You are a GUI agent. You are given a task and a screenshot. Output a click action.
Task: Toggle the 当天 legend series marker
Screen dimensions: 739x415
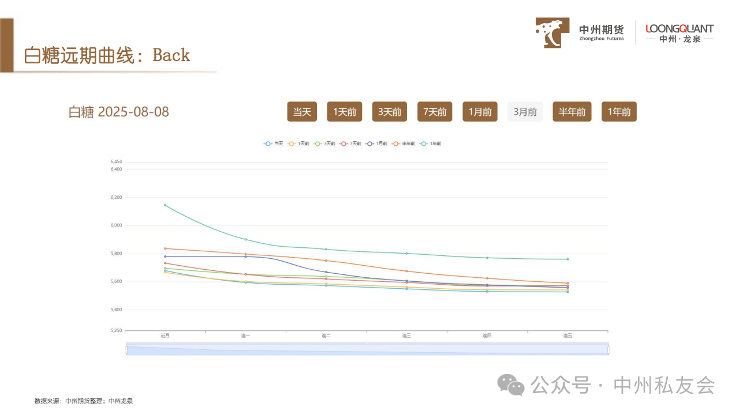click(268, 143)
